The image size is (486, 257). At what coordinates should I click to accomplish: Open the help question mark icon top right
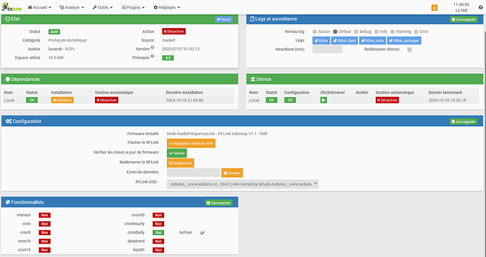pyautogui.click(x=481, y=8)
